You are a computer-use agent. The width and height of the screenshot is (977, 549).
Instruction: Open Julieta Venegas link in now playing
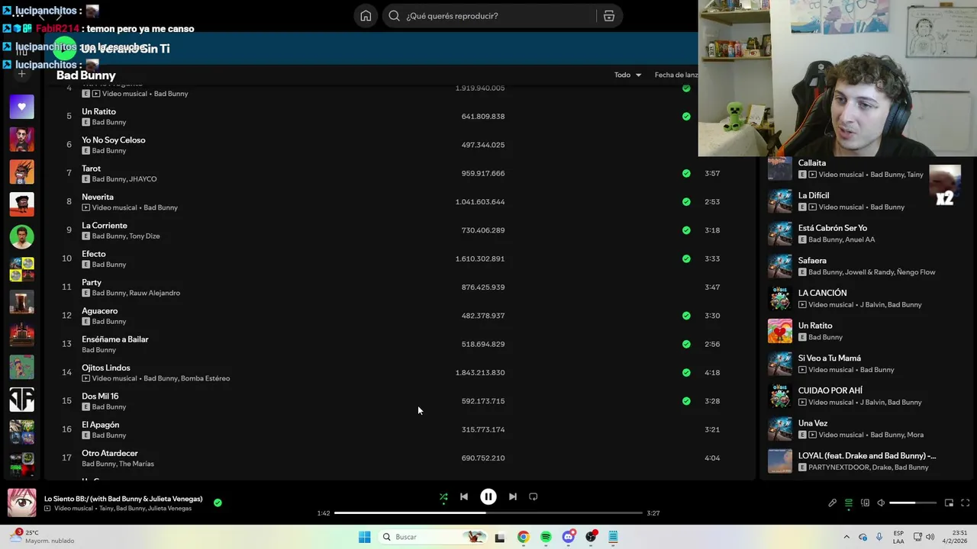point(170,509)
